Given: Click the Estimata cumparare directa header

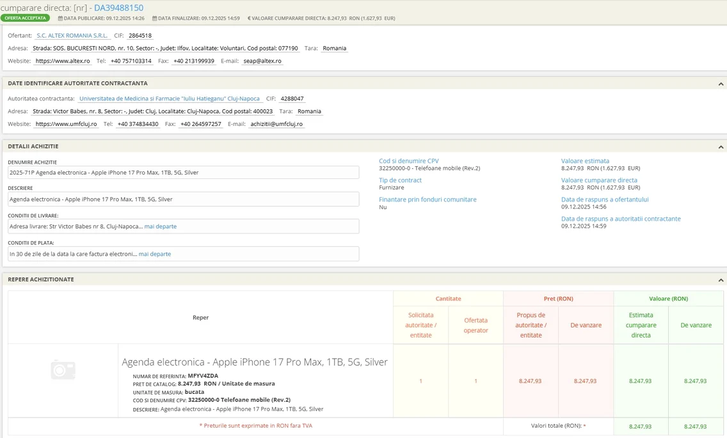Looking at the screenshot, I should [641, 325].
